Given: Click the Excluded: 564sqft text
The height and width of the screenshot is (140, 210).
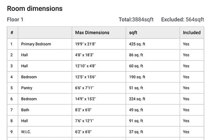Looking at the screenshot, I should coord(182,20).
